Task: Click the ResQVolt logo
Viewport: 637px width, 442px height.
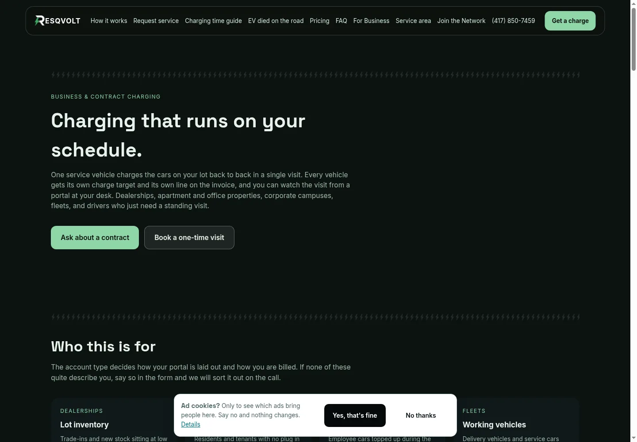Action: coord(58,21)
